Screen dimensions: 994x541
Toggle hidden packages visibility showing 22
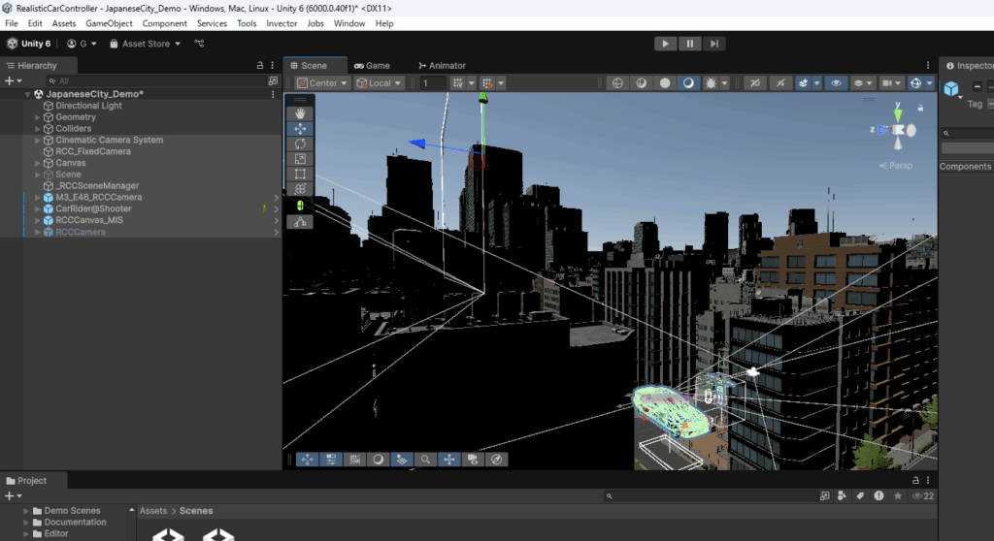coord(923,496)
